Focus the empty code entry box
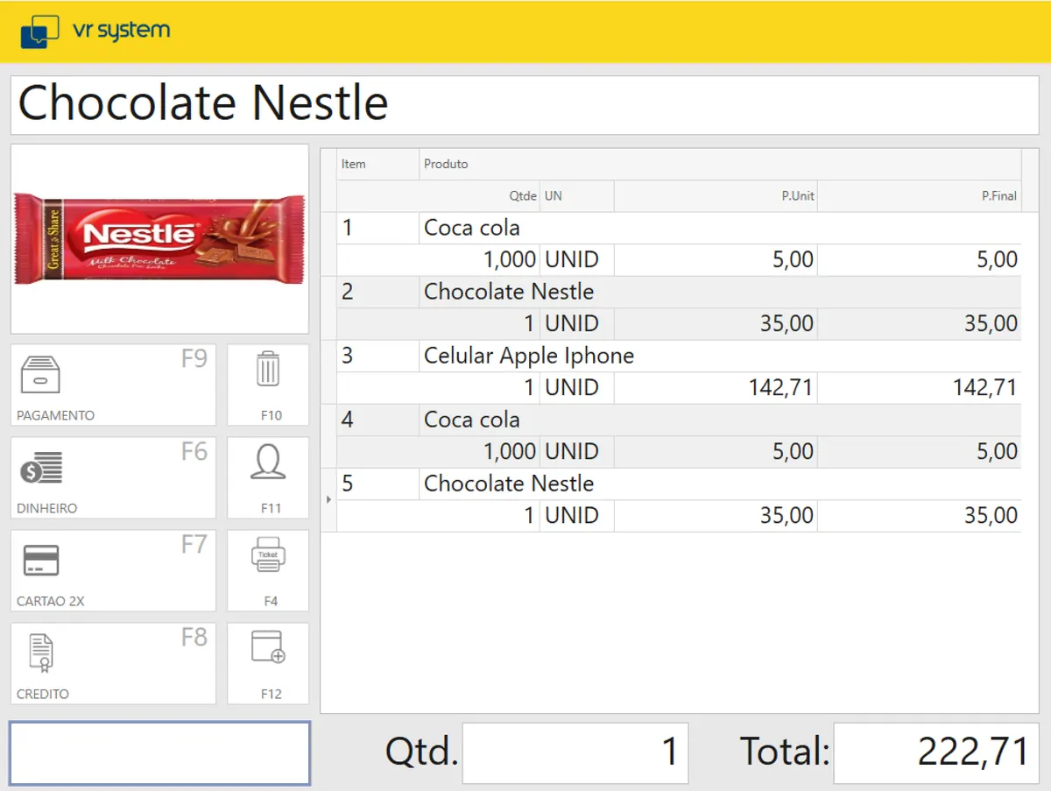1051x791 pixels. [159, 753]
